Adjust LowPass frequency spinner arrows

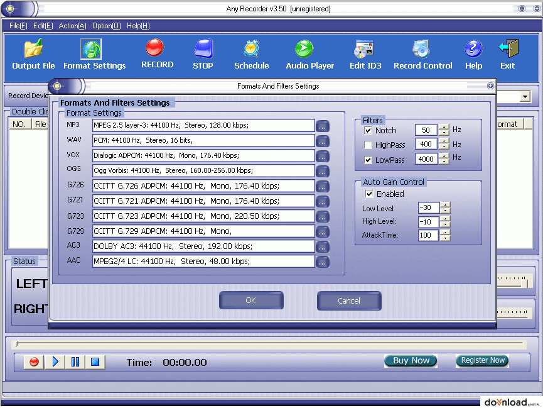444,159
